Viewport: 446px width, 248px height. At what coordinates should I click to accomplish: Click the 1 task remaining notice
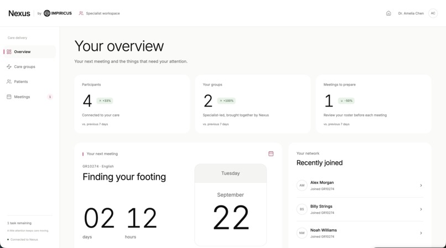coord(19,223)
